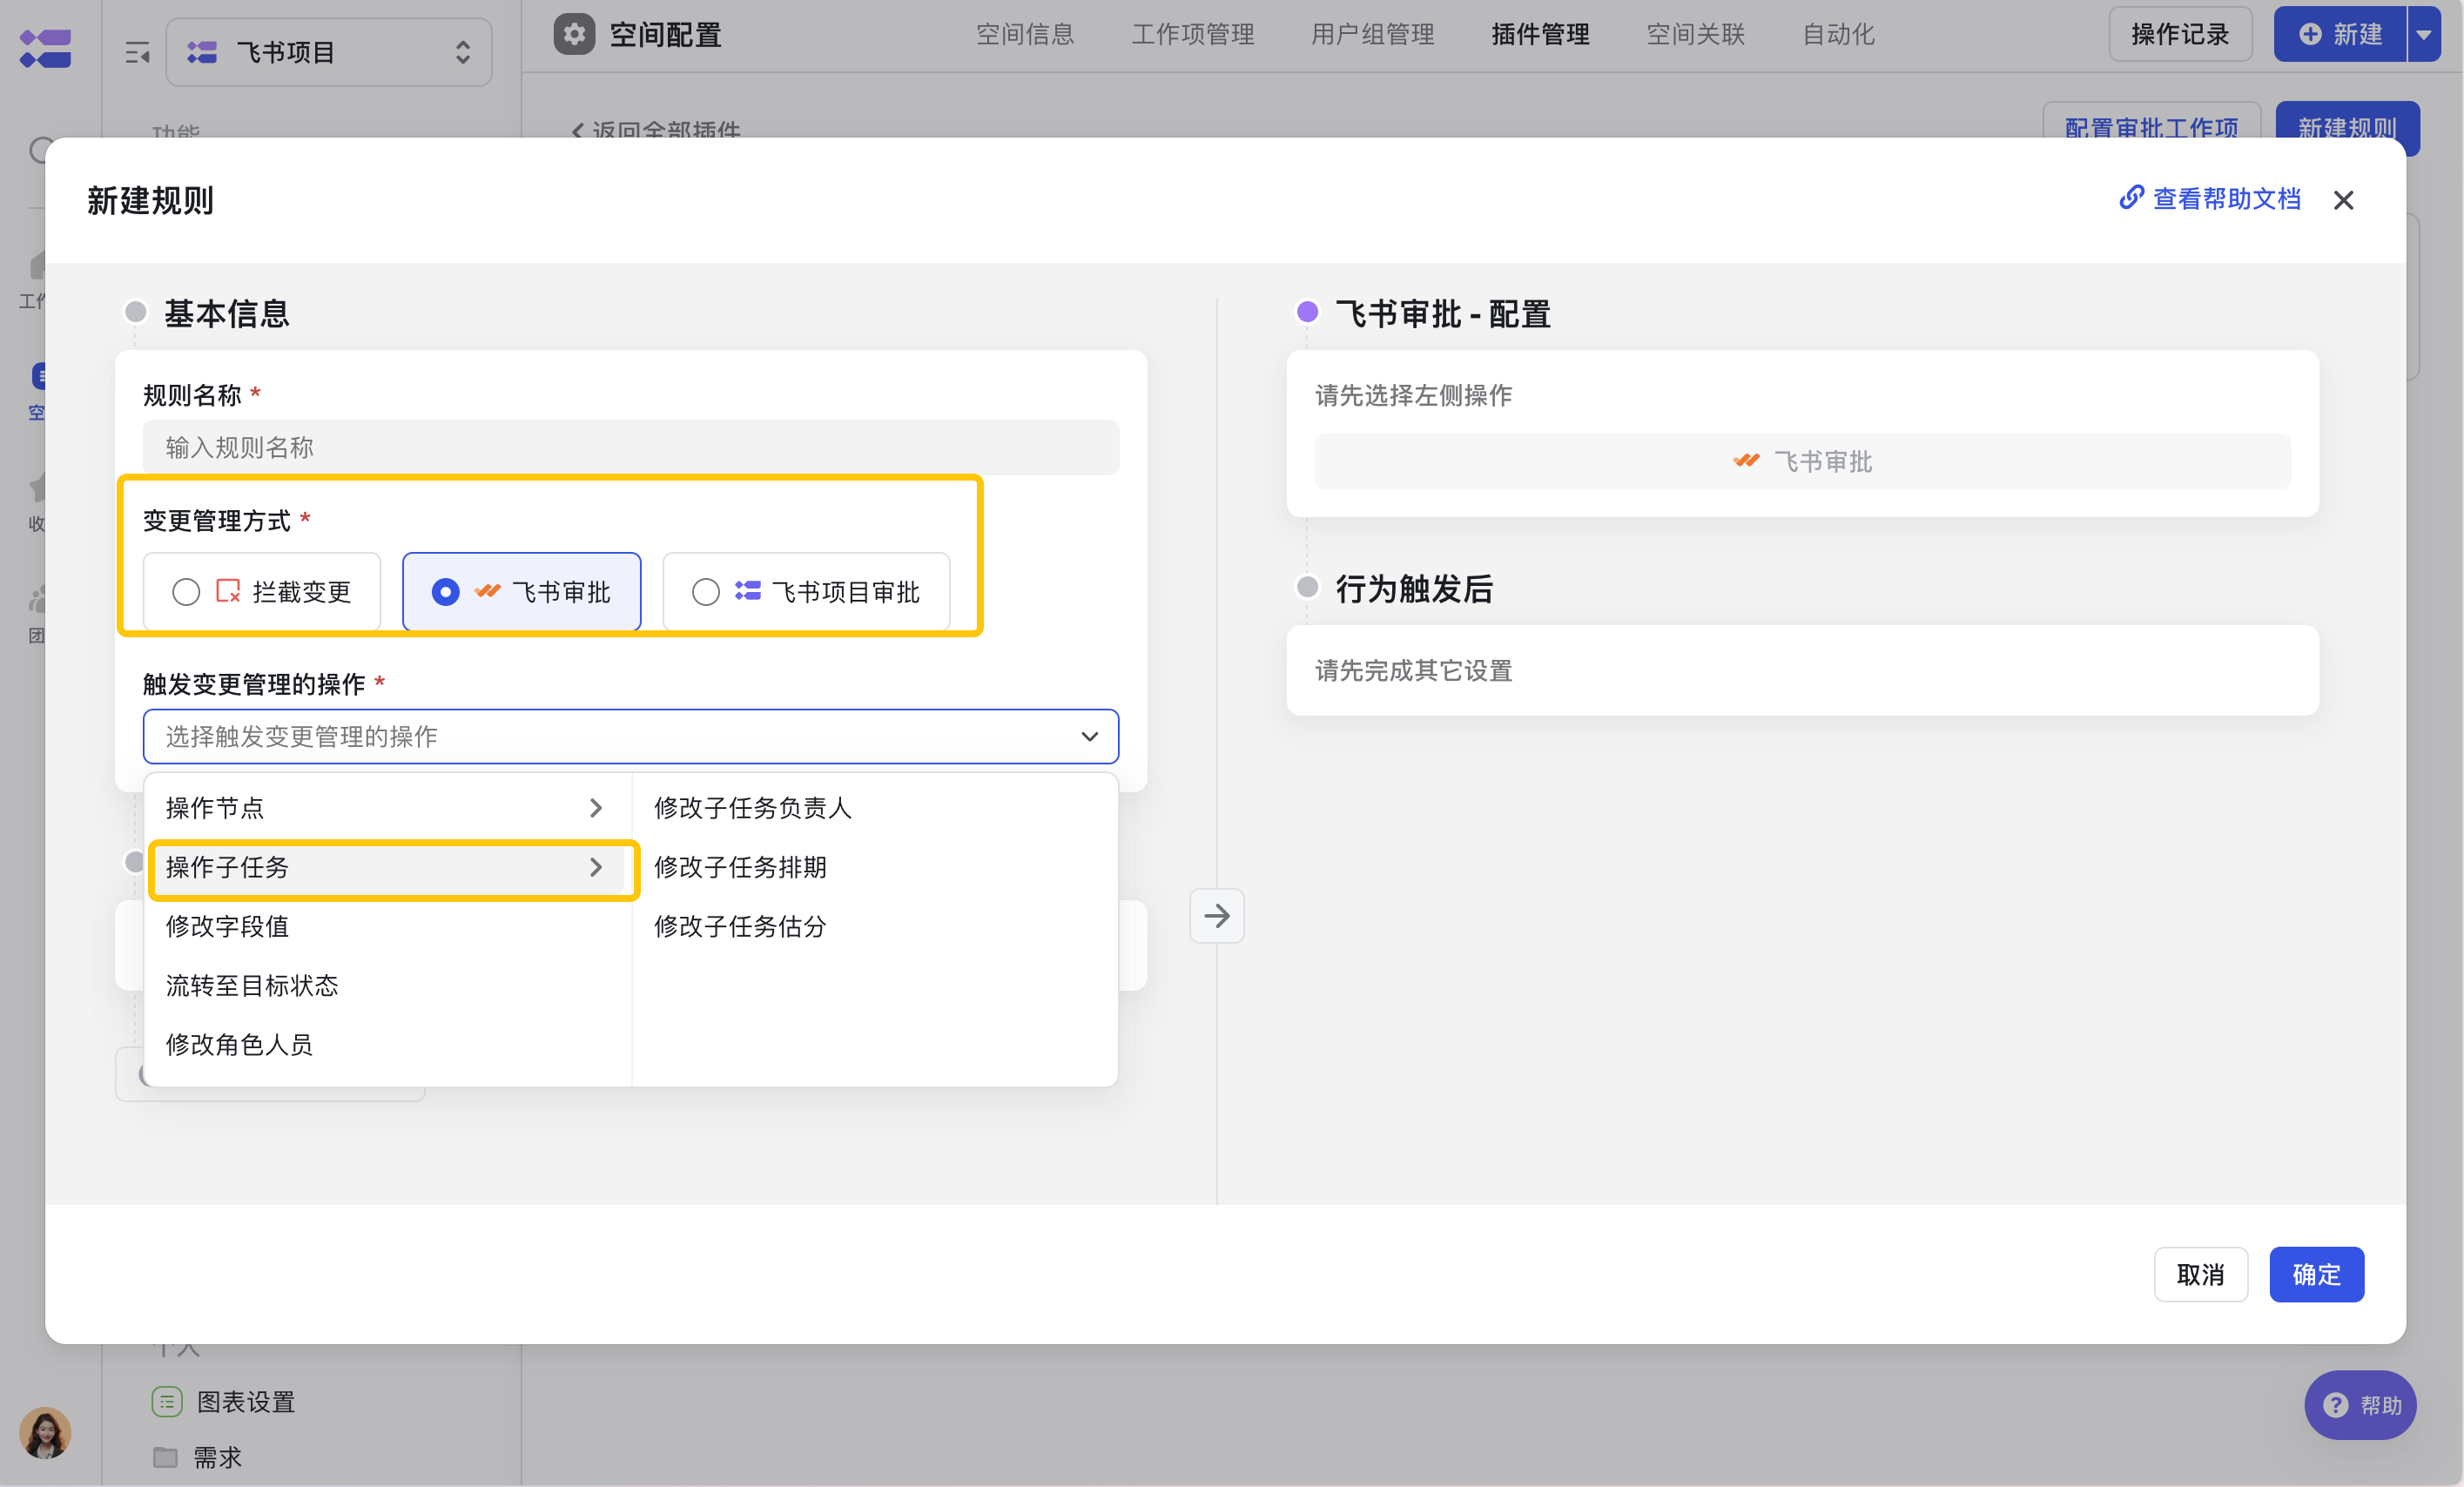Viewport: 2464px width, 1487px height.
Task: Click the 空间配置 gear icon
Action: click(x=574, y=34)
